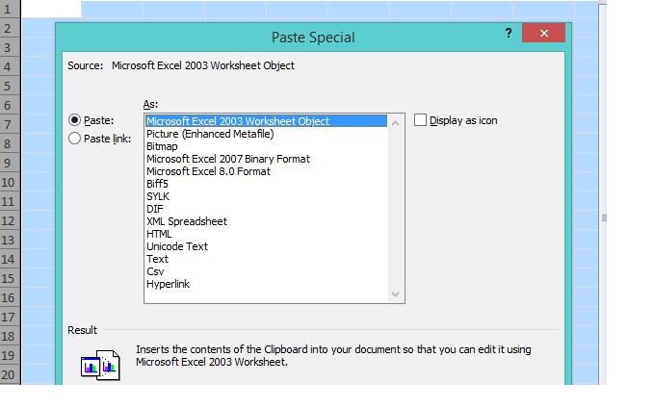Choose Picture (Enhanced Metafile) format
Screen dimensions: 654x408
[210, 134]
